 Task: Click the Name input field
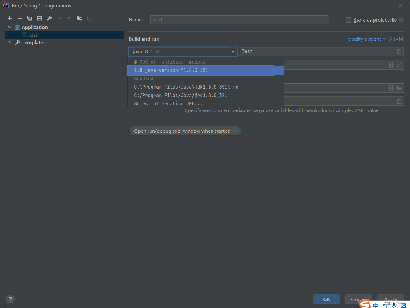tap(239, 19)
